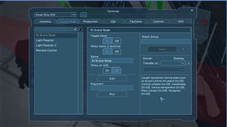Open script editor with Edit button
227x127 pixels.
[112, 79]
